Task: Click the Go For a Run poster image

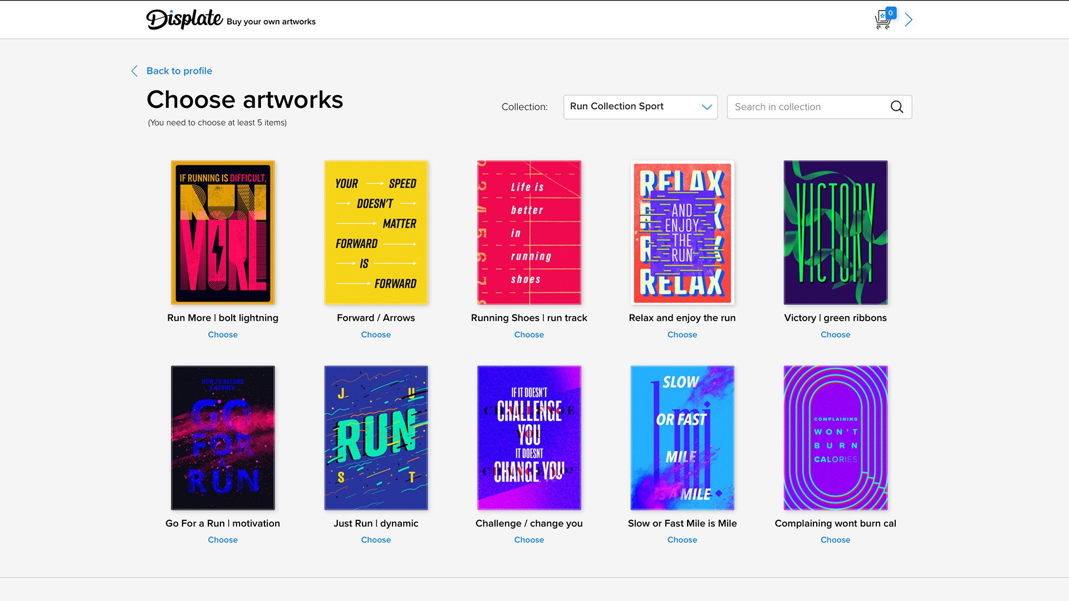Action: point(223,437)
